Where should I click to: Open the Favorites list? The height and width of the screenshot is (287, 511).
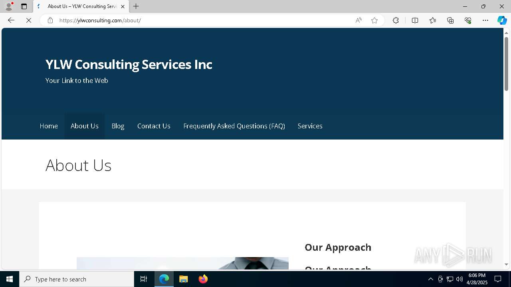(x=433, y=20)
